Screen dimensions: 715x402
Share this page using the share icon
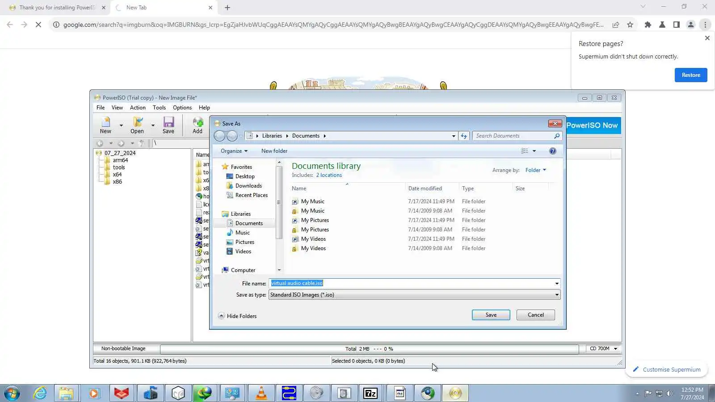click(x=616, y=25)
